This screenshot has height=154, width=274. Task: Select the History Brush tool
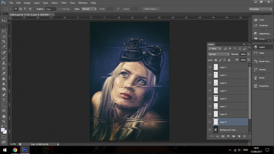[x=4, y=68]
